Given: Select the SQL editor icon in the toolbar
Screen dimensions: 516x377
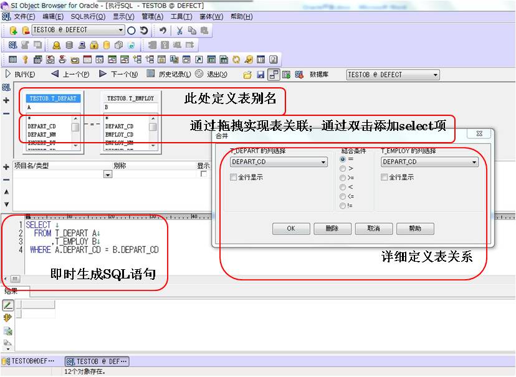Looking at the screenshot, I should 12,44.
